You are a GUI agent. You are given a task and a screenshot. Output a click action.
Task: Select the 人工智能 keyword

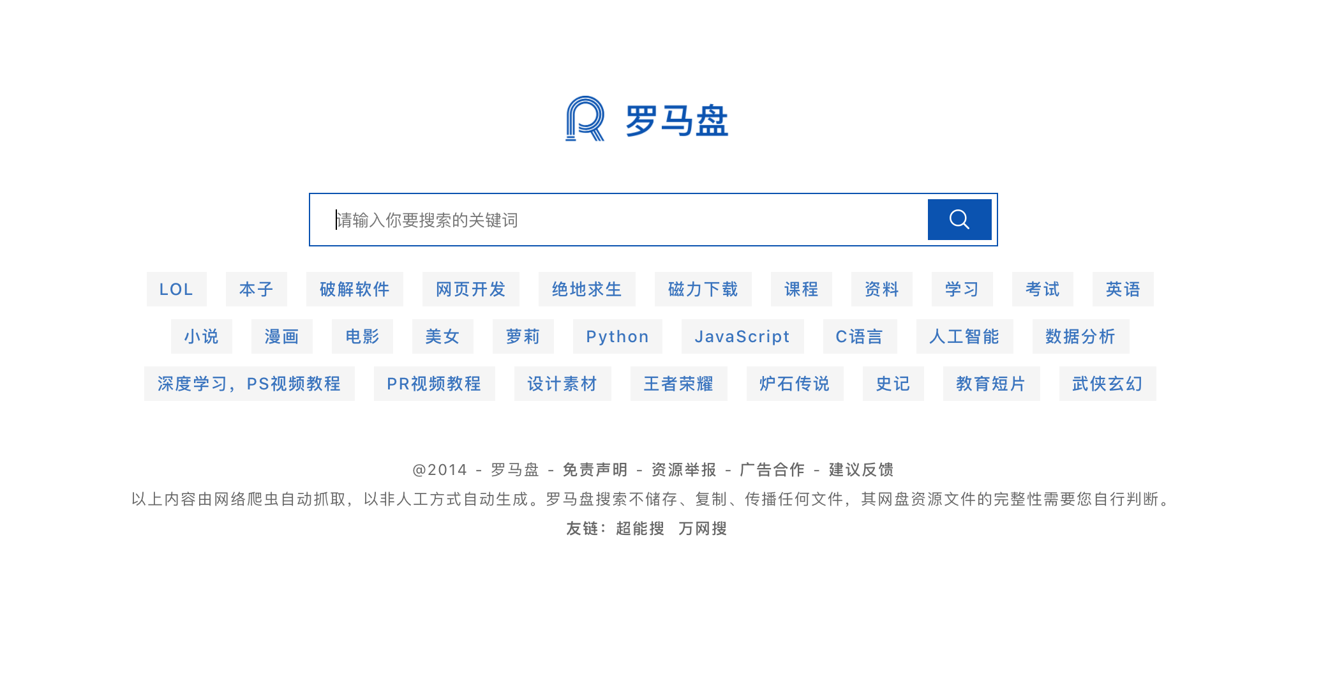tap(965, 336)
